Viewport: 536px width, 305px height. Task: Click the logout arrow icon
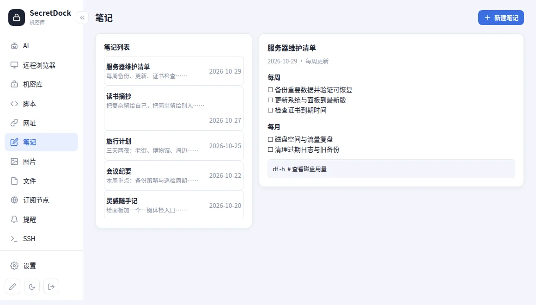tap(51, 286)
